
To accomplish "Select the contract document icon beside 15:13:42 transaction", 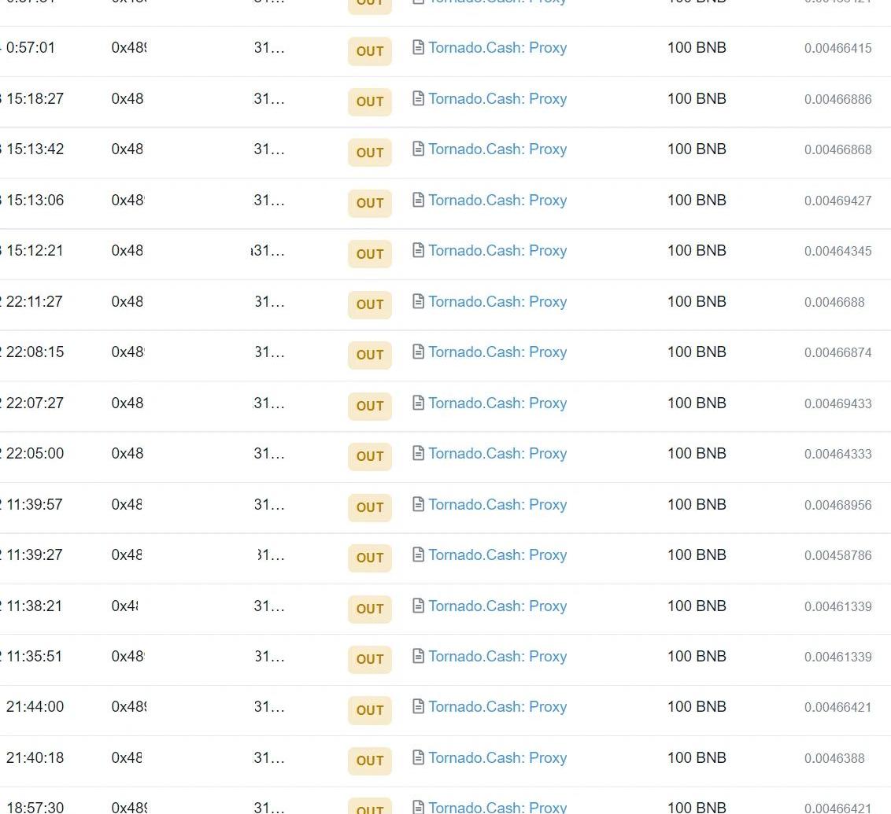I will [x=418, y=149].
